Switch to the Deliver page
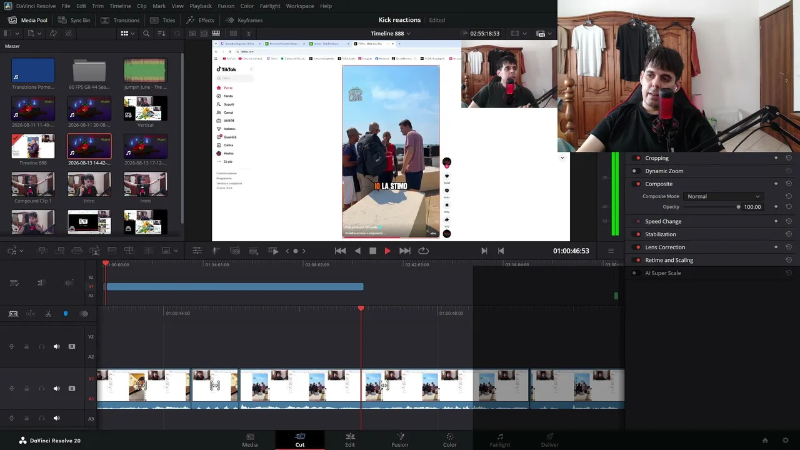This screenshot has height=450, width=800. (550, 440)
